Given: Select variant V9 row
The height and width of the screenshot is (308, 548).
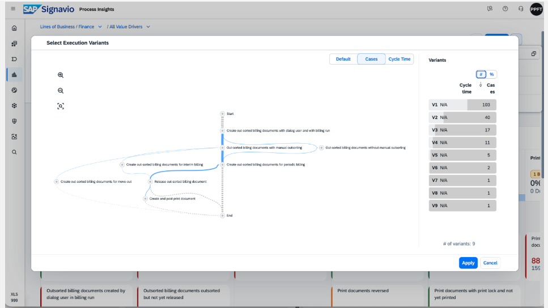Looking at the screenshot, I should [x=462, y=206].
